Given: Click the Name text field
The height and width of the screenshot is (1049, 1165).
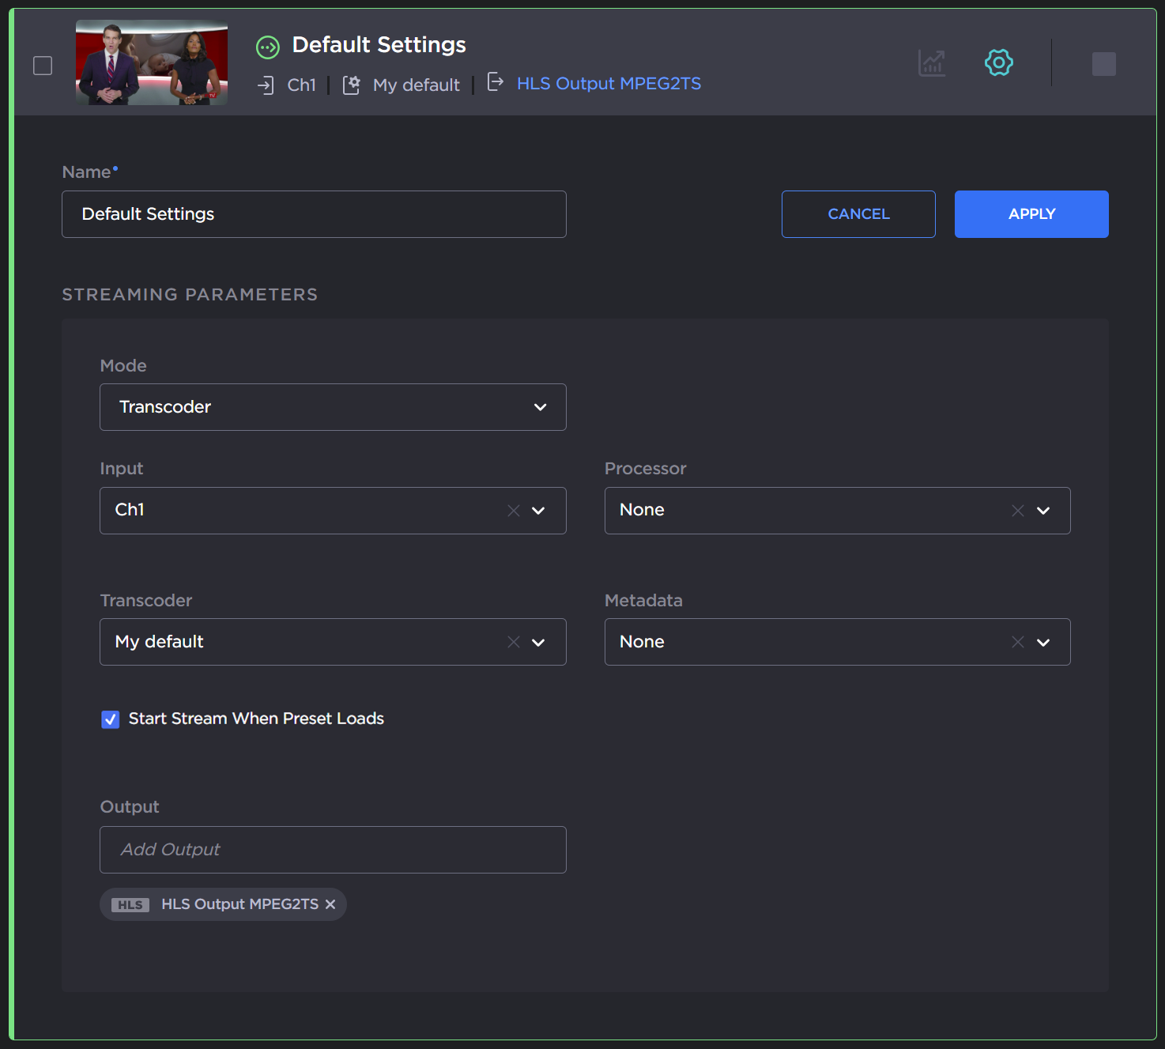Looking at the screenshot, I should [x=314, y=214].
